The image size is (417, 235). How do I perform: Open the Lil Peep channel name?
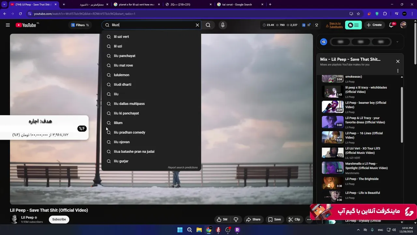point(27,217)
